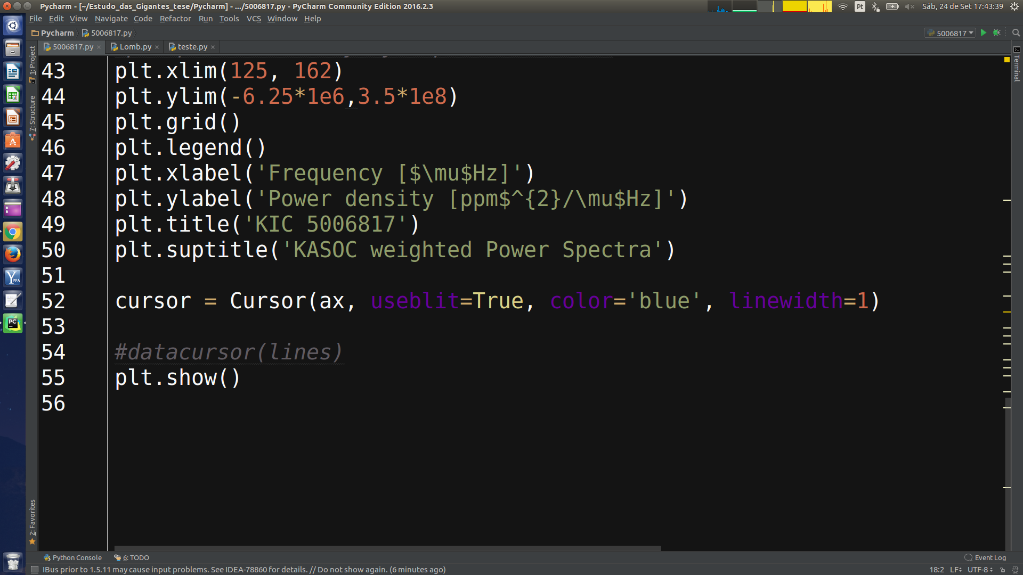Close the Lomb.py tab
This screenshot has width=1023, height=575.
tap(157, 47)
